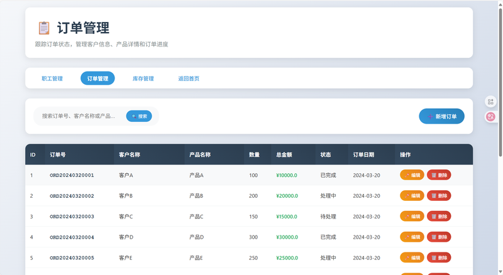The image size is (503, 275).
Task: Click the clipboard icon beside 订单管理 title
Action: pos(44,28)
